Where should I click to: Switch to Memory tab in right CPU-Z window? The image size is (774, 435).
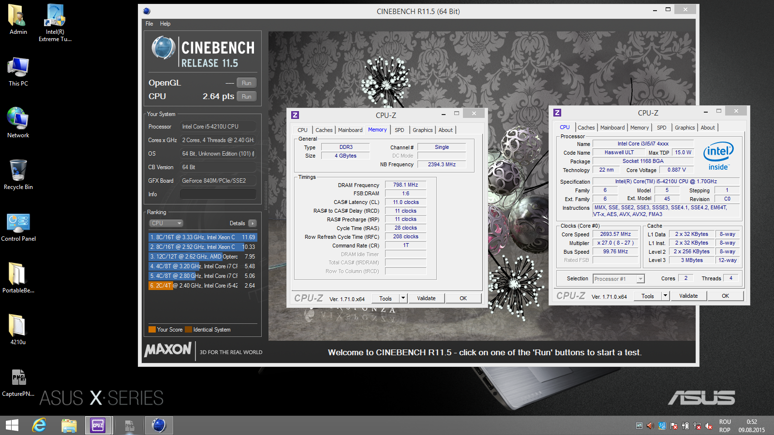(640, 128)
